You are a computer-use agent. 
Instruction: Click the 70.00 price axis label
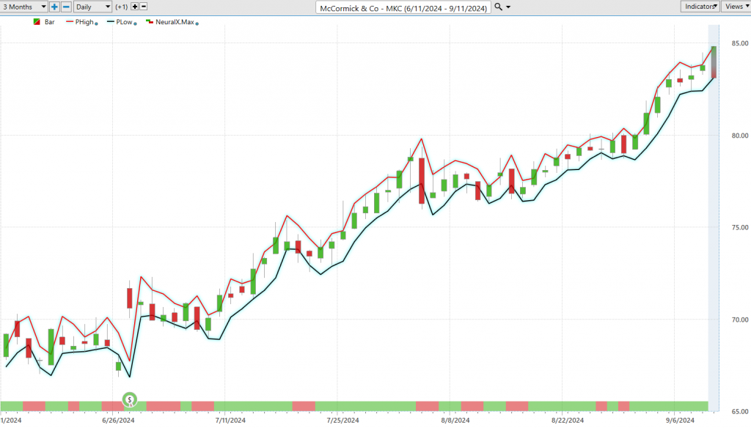pyautogui.click(x=739, y=320)
